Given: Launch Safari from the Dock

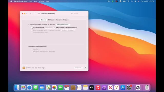Looking at the screenshot, I should (x=29, y=87).
